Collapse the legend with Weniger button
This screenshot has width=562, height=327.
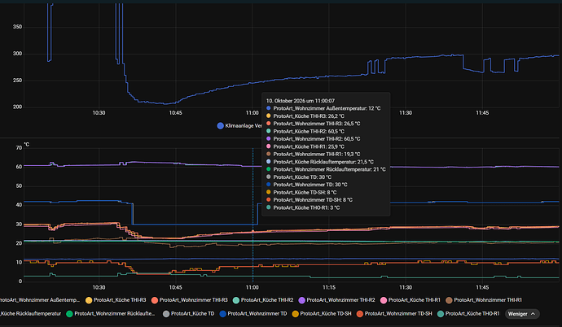(521, 314)
